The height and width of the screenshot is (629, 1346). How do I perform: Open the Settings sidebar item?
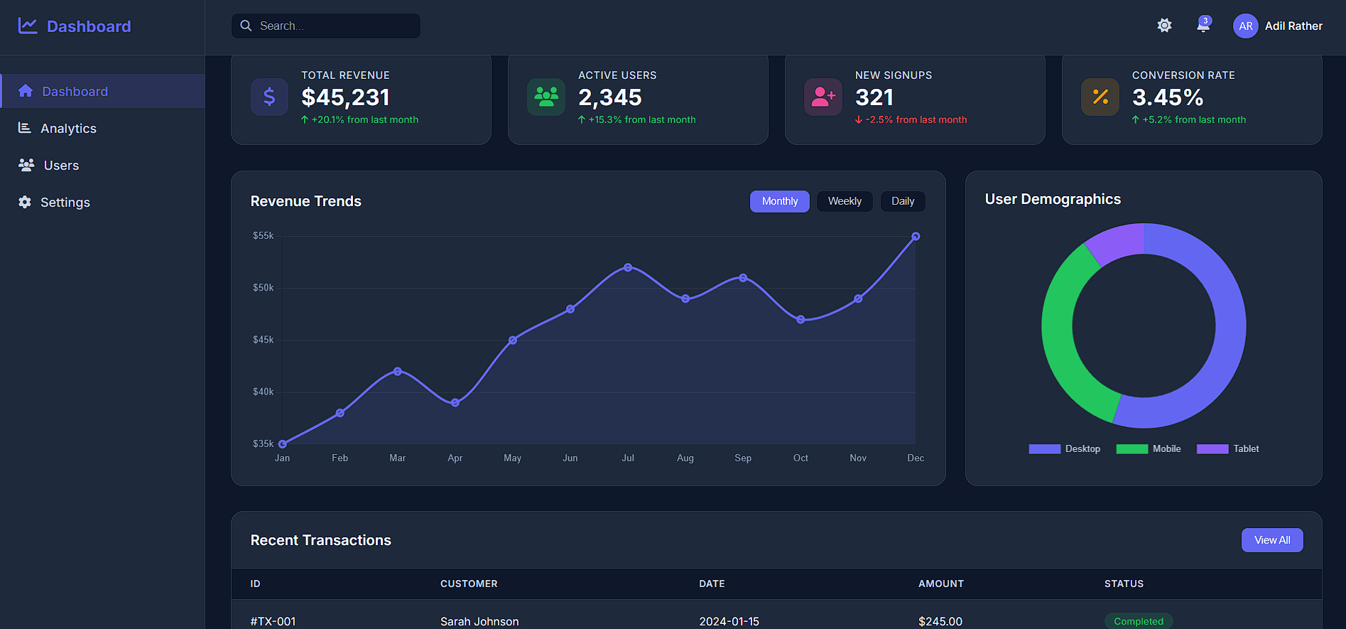point(103,202)
